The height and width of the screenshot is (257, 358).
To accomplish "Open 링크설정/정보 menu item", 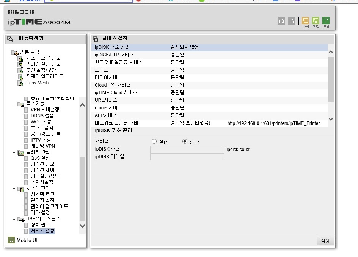I will coord(45,176).
